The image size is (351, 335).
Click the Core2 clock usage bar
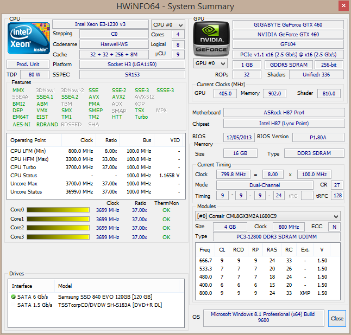[58, 228]
